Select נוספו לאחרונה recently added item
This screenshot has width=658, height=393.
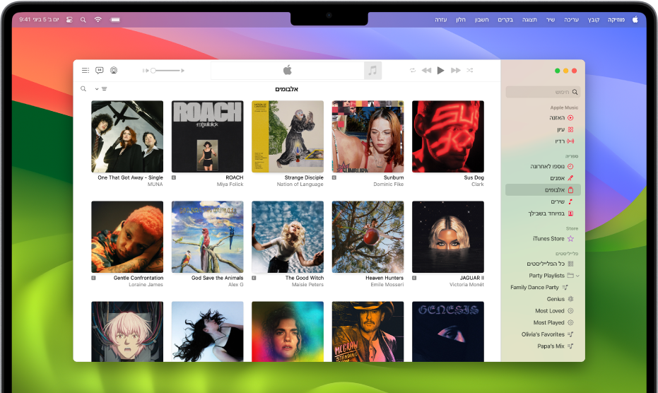pyautogui.click(x=552, y=167)
